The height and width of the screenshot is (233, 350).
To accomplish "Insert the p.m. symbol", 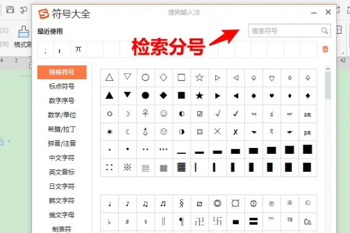I will click(307, 132).
